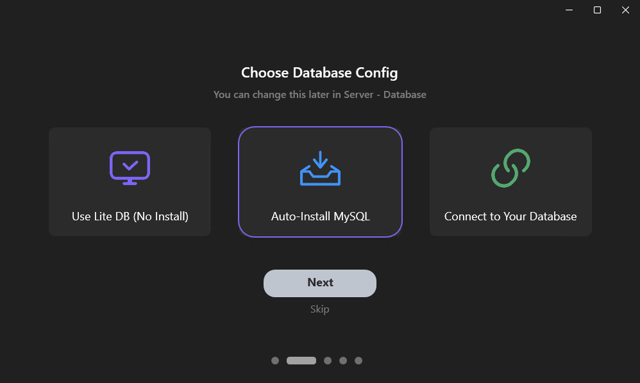Click the checkmark inside the monitor icon

(x=130, y=165)
